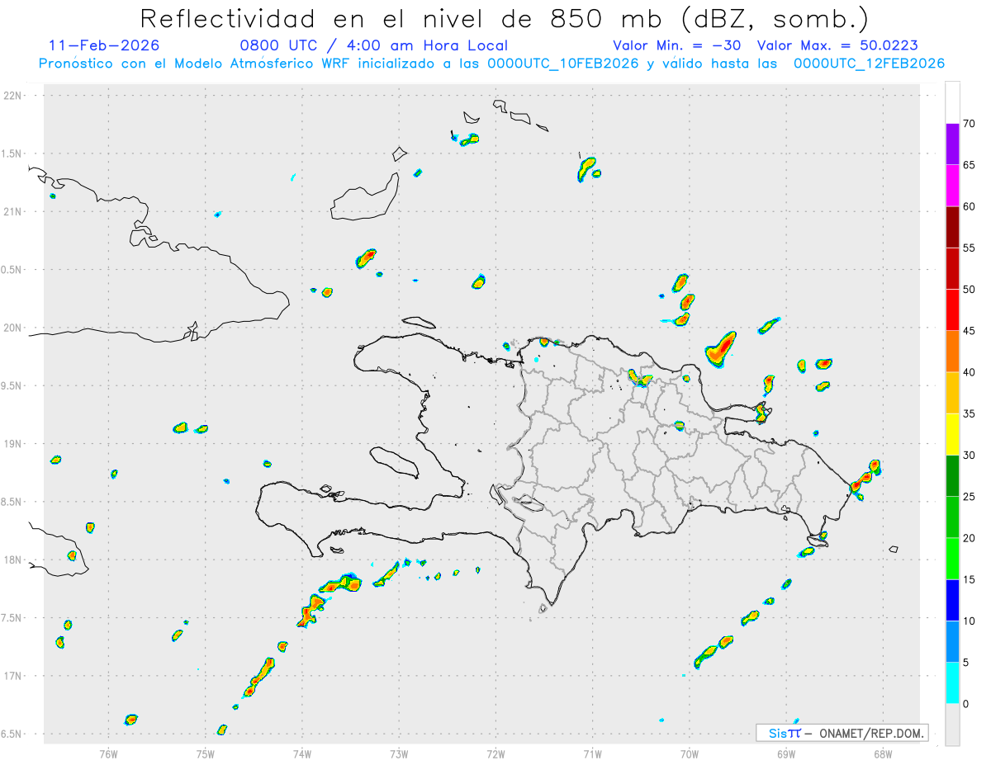Viewport: 991px width, 765px height.
Task: Click the '68W' longitude label
Action: click(883, 753)
